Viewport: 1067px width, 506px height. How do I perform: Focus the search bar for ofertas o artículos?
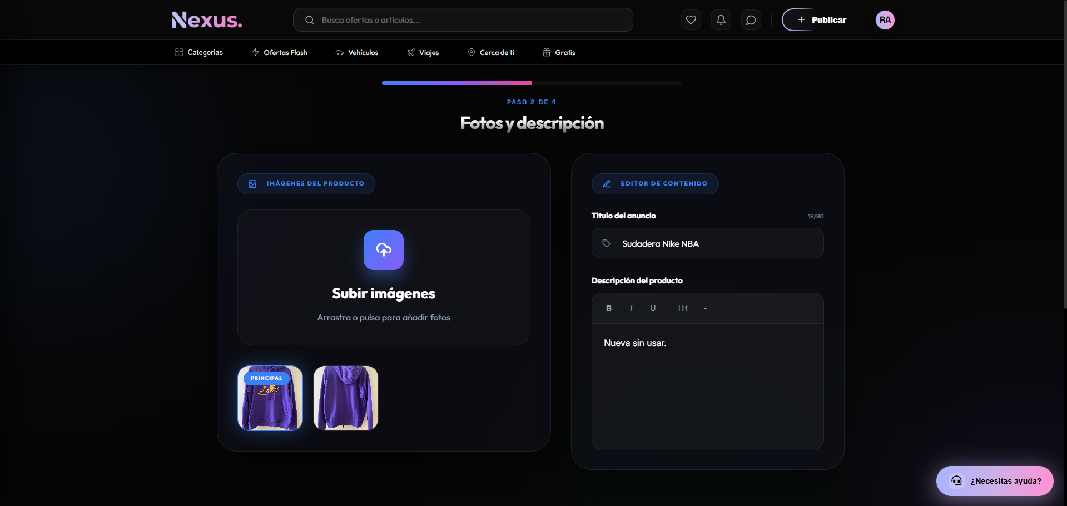(463, 20)
